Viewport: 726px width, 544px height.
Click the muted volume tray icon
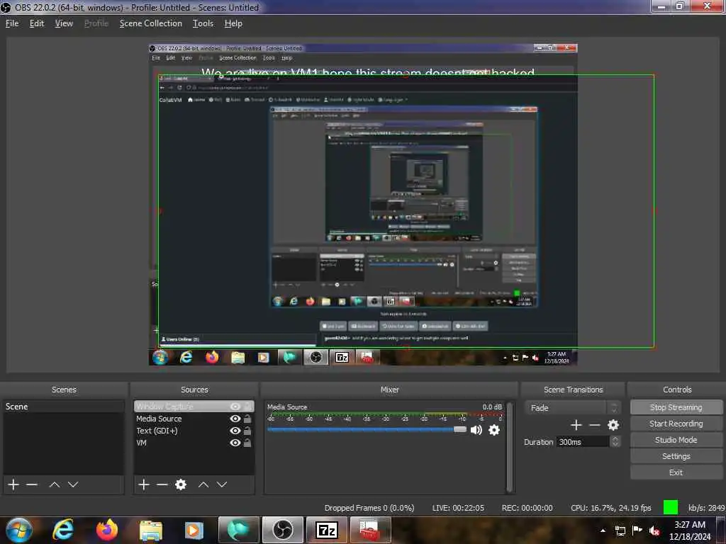(654, 531)
